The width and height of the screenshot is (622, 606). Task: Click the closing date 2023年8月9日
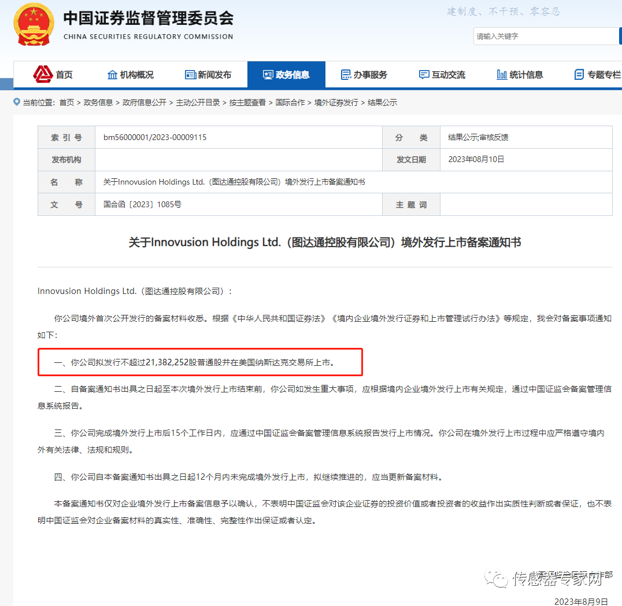tap(581, 601)
